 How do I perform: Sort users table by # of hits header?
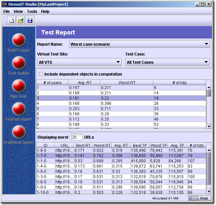pyautogui.click(x=180, y=82)
